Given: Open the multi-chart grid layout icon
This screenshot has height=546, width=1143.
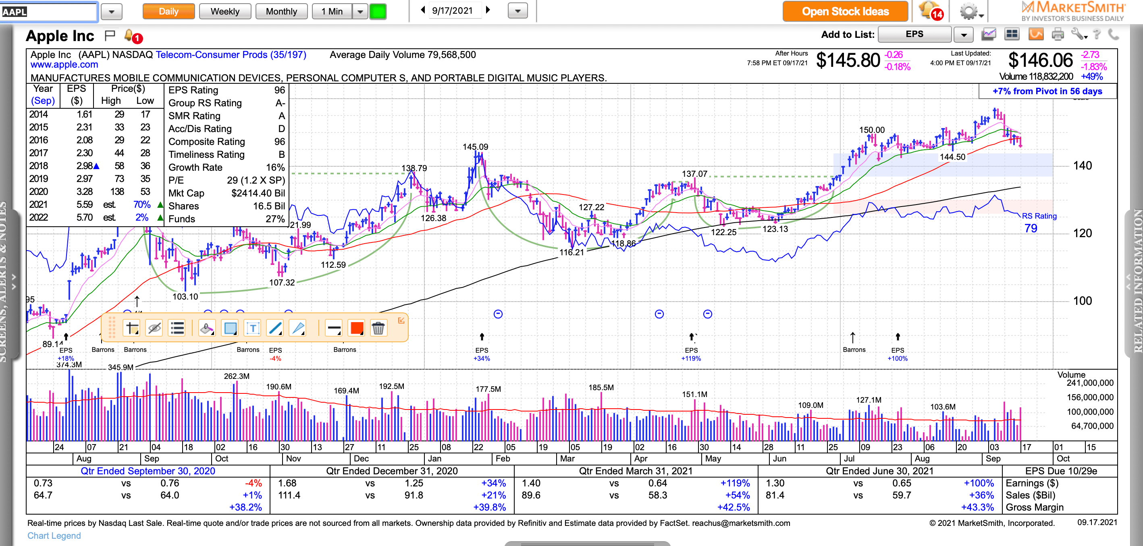Looking at the screenshot, I should [1012, 34].
